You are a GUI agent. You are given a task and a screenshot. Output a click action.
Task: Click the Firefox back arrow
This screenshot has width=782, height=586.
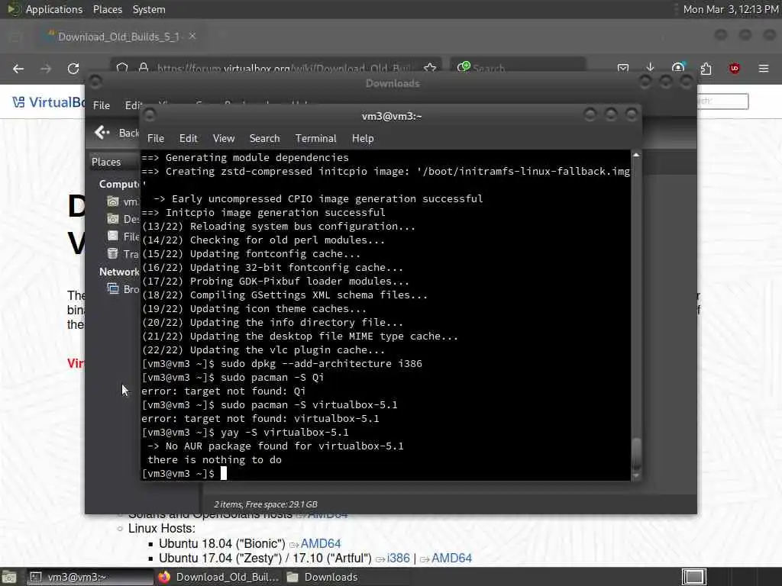point(18,69)
